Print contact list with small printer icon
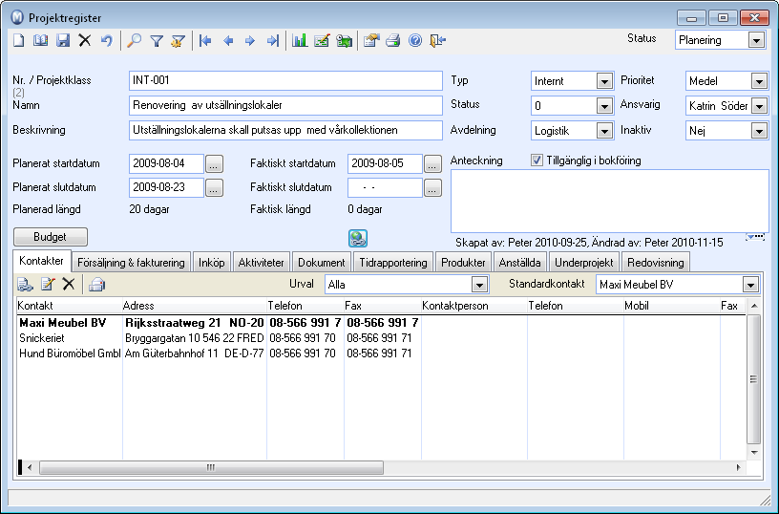The image size is (779, 514). (x=96, y=285)
